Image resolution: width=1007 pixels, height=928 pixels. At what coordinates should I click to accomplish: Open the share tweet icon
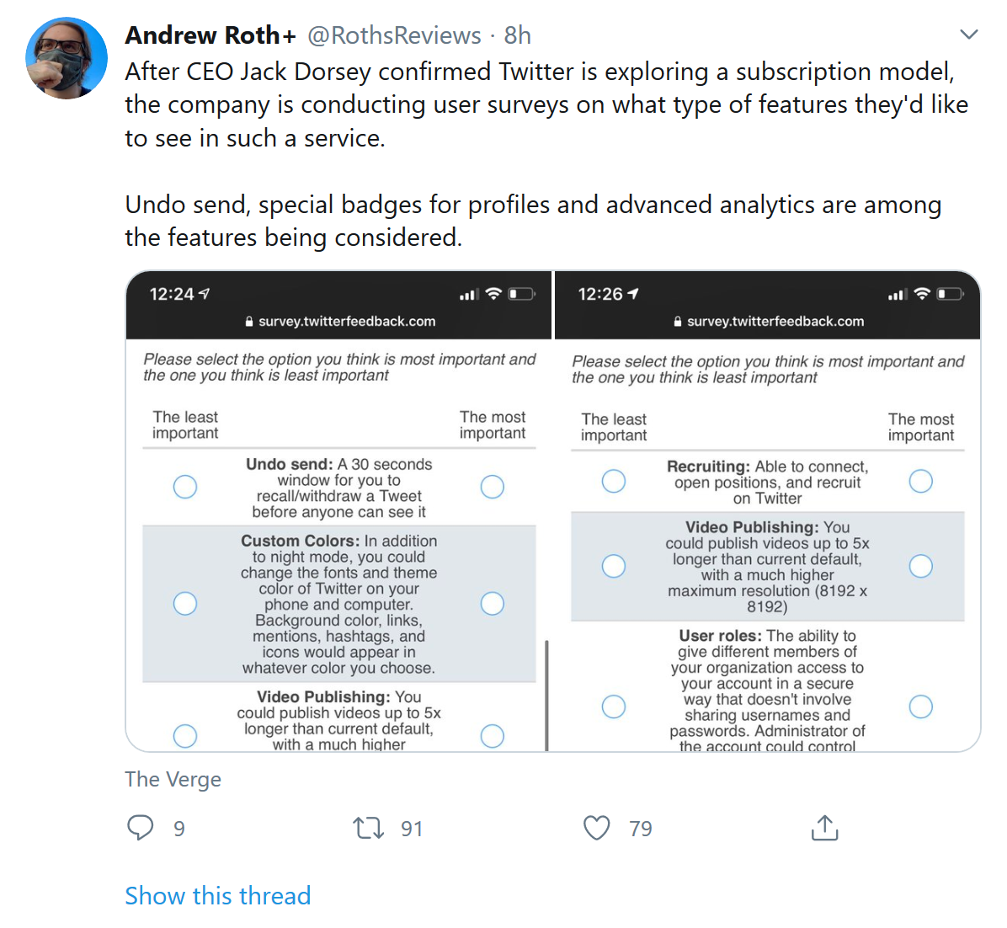tap(824, 828)
